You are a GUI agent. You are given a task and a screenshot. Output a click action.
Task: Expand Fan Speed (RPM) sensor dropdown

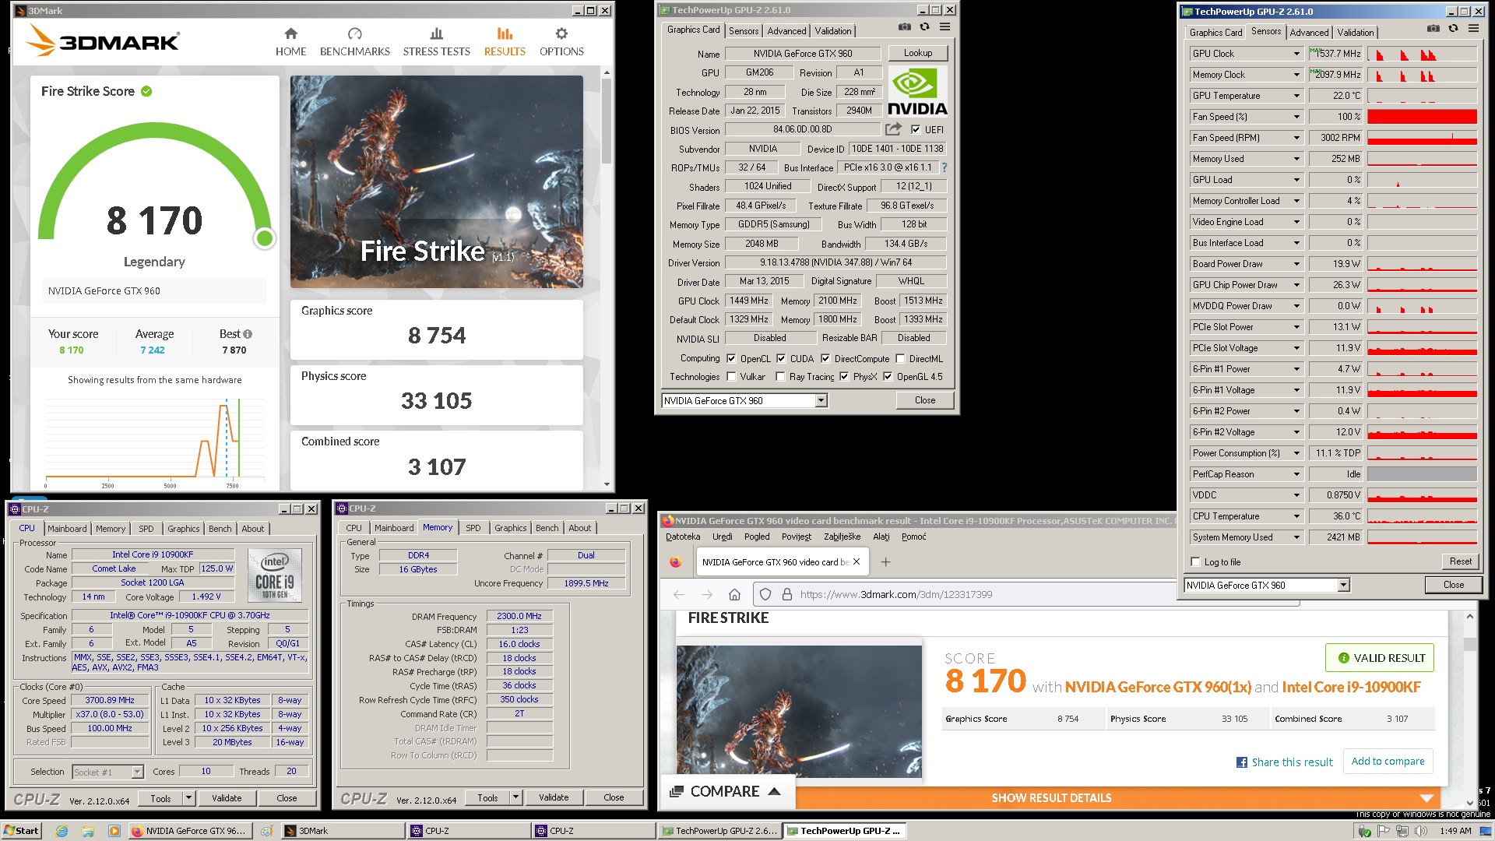coord(1296,138)
